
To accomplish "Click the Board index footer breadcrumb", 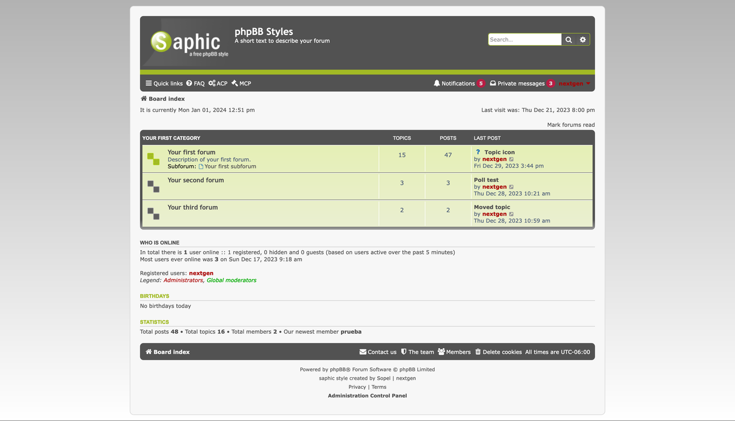I will click(167, 352).
